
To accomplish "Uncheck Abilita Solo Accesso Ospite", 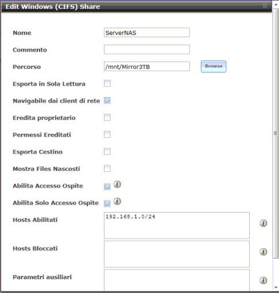I will click(107, 203).
